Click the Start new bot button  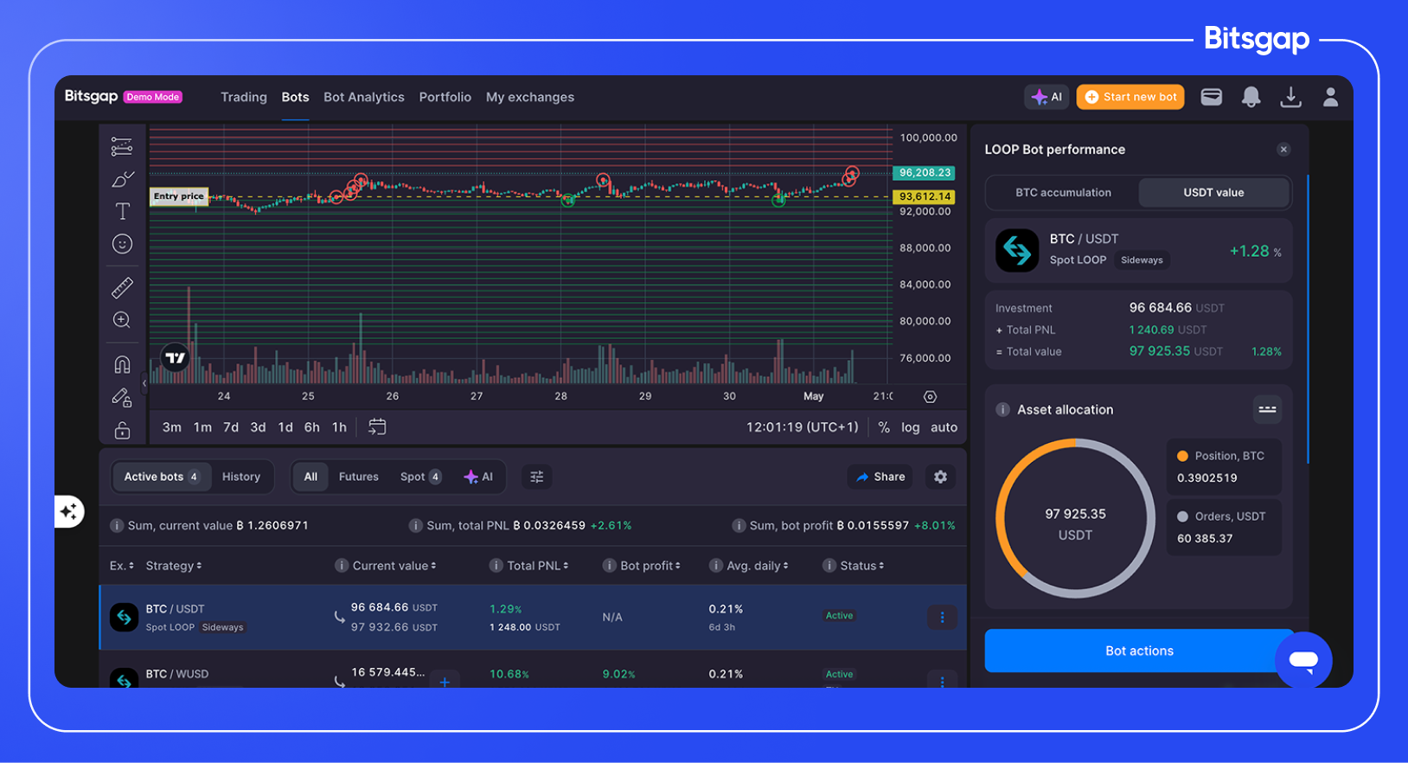(x=1130, y=97)
